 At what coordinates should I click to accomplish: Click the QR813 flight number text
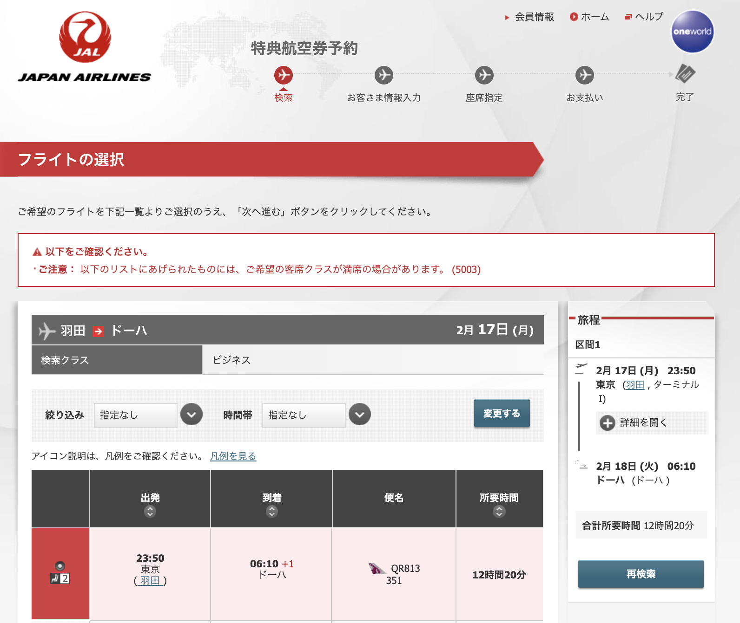[x=405, y=569]
